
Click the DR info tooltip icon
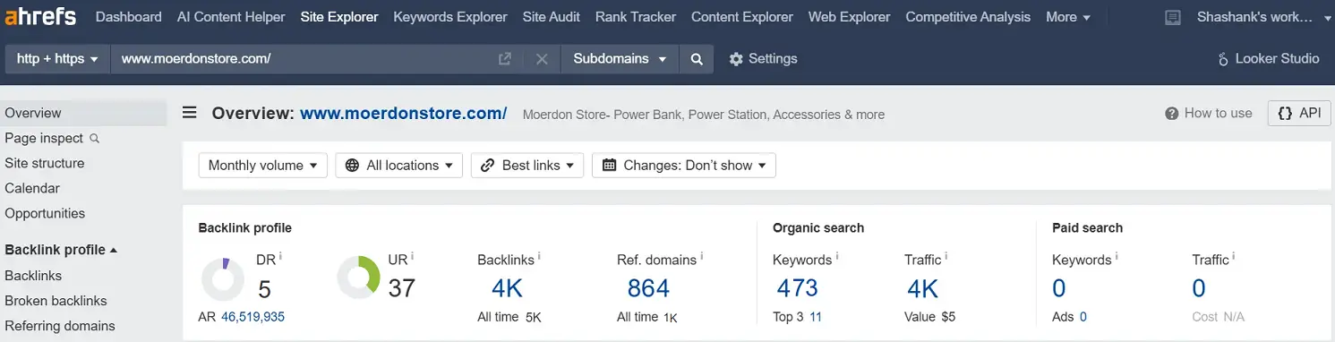[280, 256]
